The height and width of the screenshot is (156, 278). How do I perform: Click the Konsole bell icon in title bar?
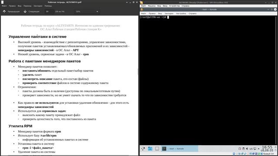coord(142,10)
